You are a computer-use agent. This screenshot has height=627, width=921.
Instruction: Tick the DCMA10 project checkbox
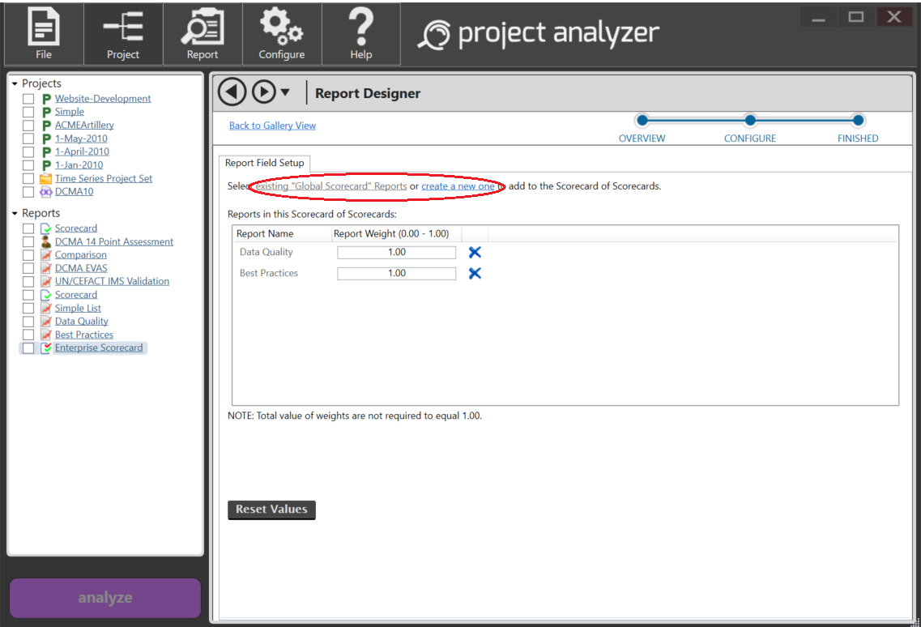28,192
